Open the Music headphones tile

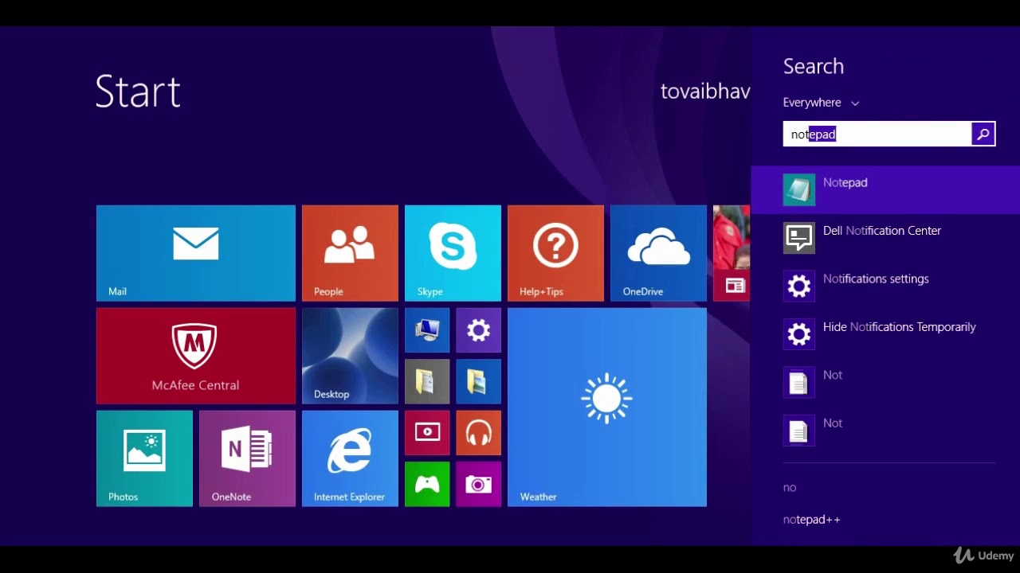[479, 433]
